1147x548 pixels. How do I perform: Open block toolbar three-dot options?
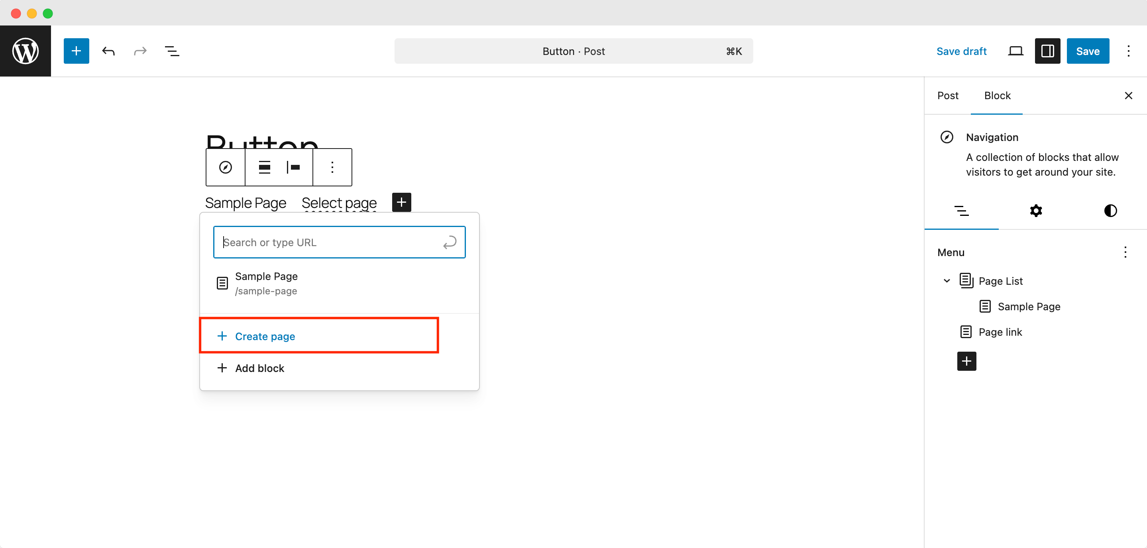click(x=332, y=167)
